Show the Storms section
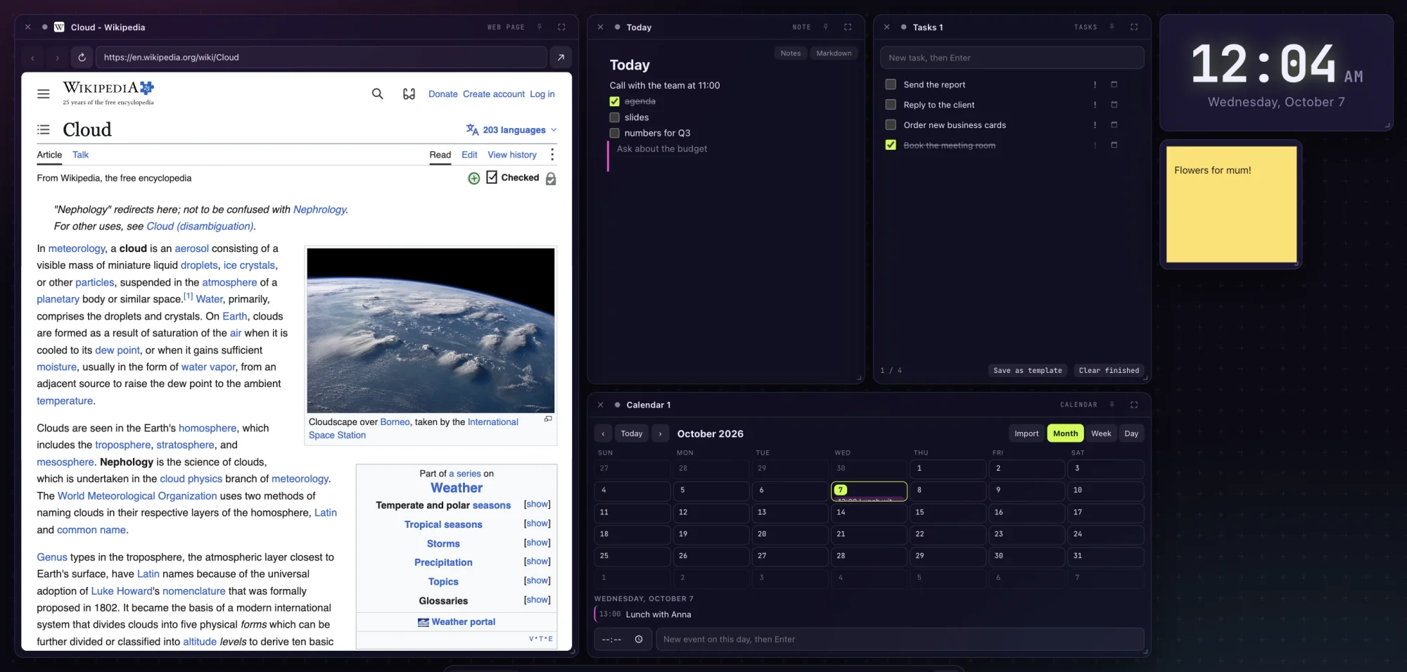The height and width of the screenshot is (672, 1407). pos(537,543)
